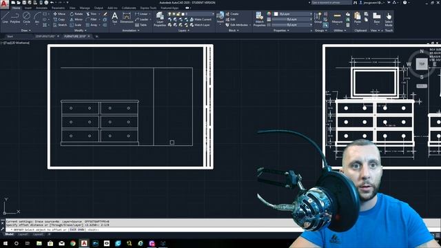Image resolution: width=441 pixels, height=248 pixels.
Task: Open Google Chrome from the taskbar
Action: click(x=73, y=243)
